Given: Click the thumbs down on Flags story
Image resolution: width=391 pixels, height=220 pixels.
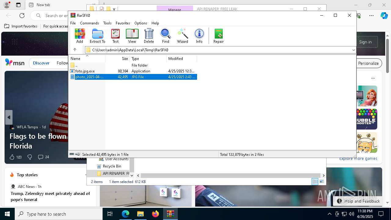Looking at the screenshot, I should 30,157.
